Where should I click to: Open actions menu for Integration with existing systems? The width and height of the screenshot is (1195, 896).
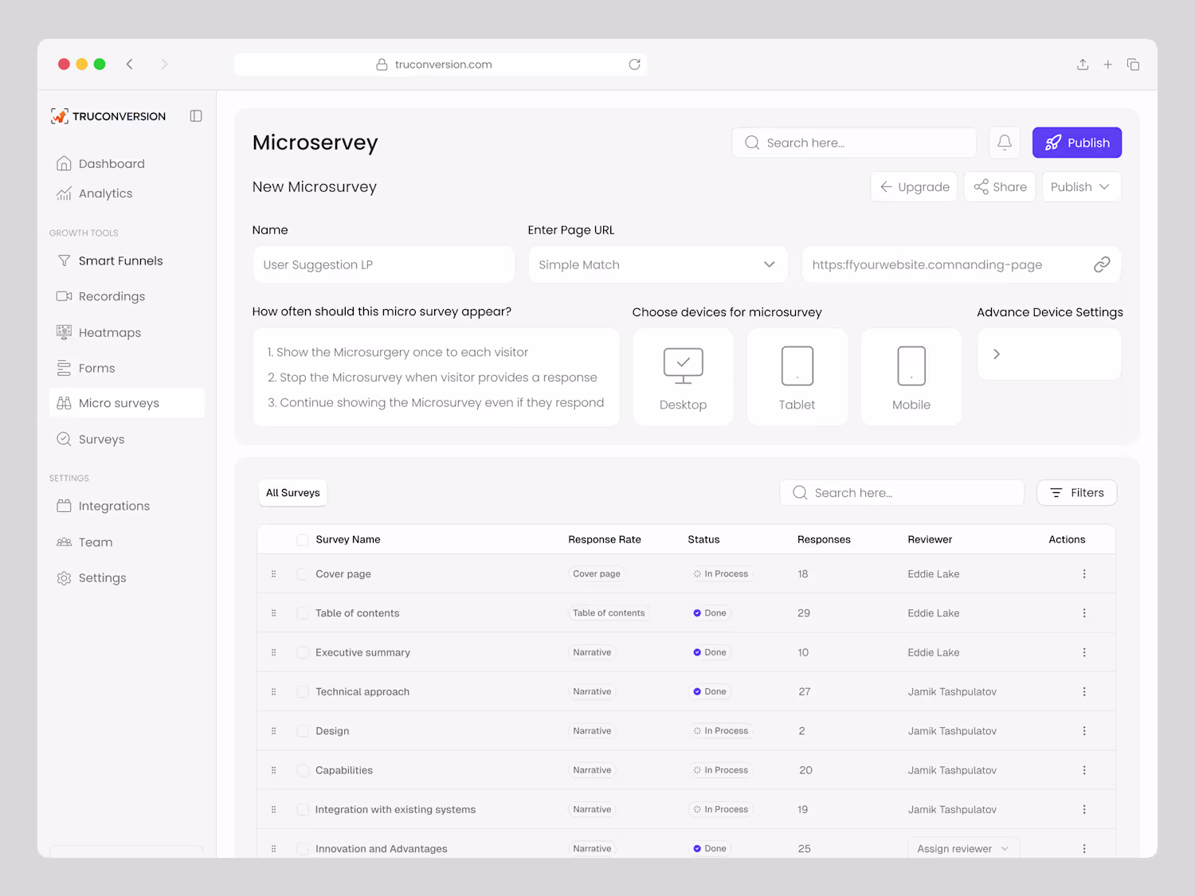click(1084, 809)
